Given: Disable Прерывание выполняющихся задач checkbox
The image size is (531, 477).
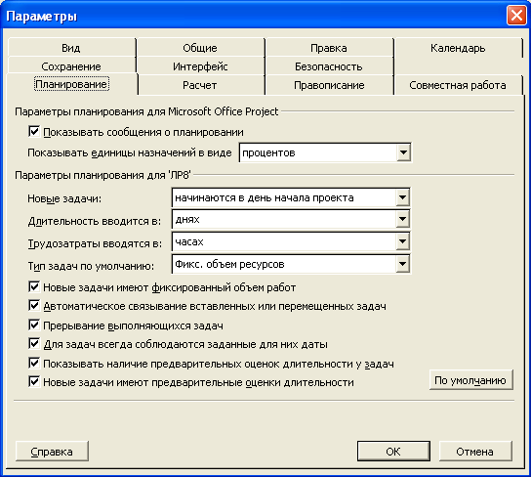Looking at the screenshot, I should coord(34,325).
